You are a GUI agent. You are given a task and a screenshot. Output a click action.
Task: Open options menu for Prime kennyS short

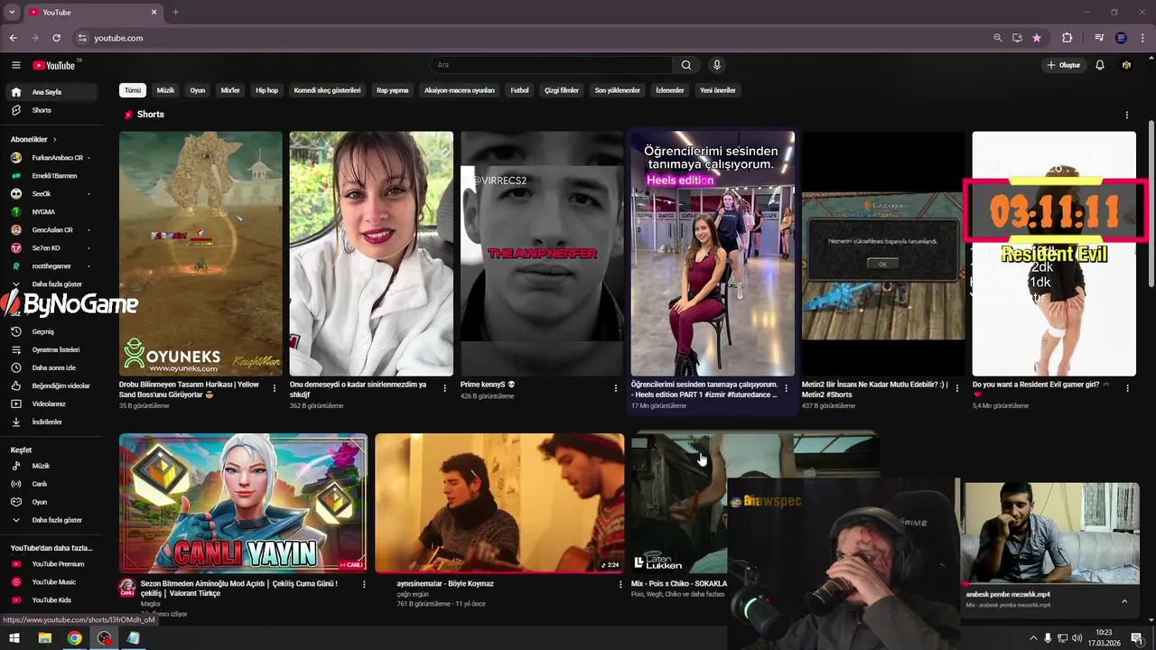tap(616, 388)
